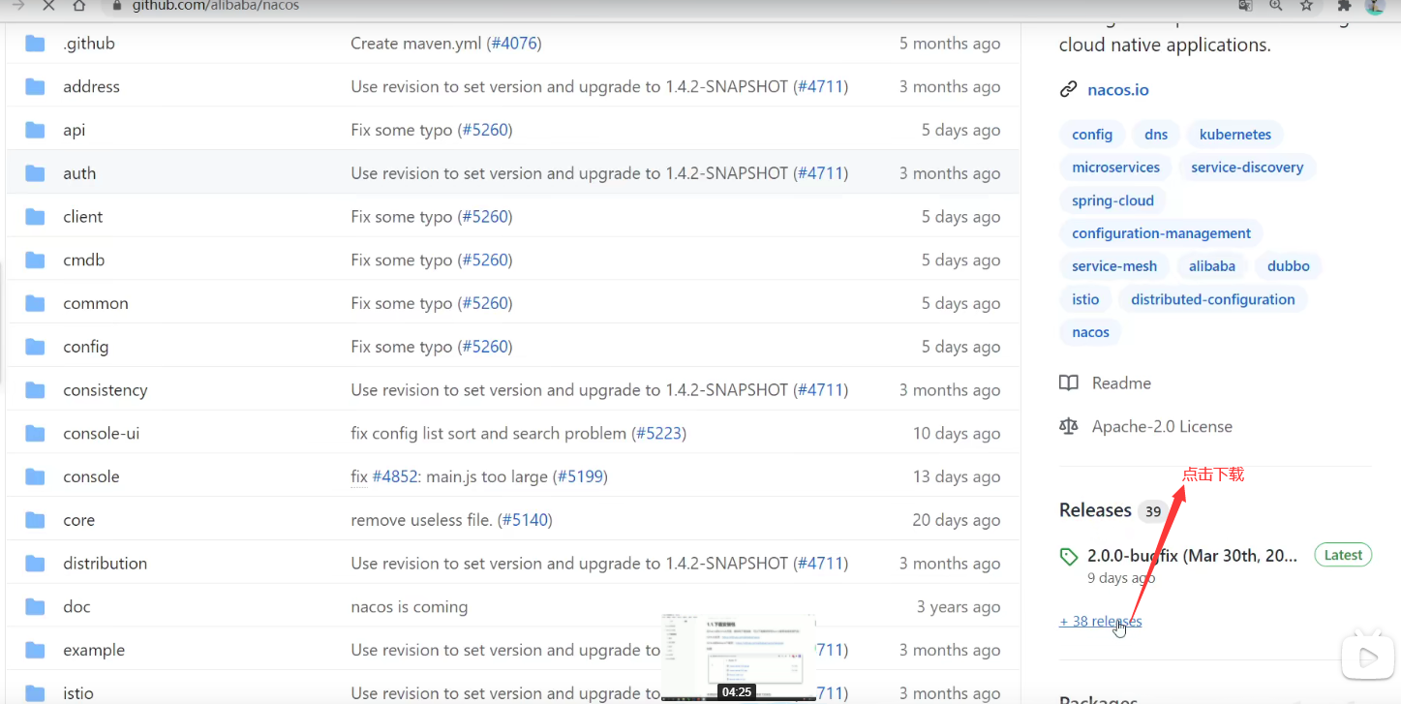The width and height of the screenshot is (1401, 704).
Task: Open issue #4852 link in console row
Action: (395, 476)
